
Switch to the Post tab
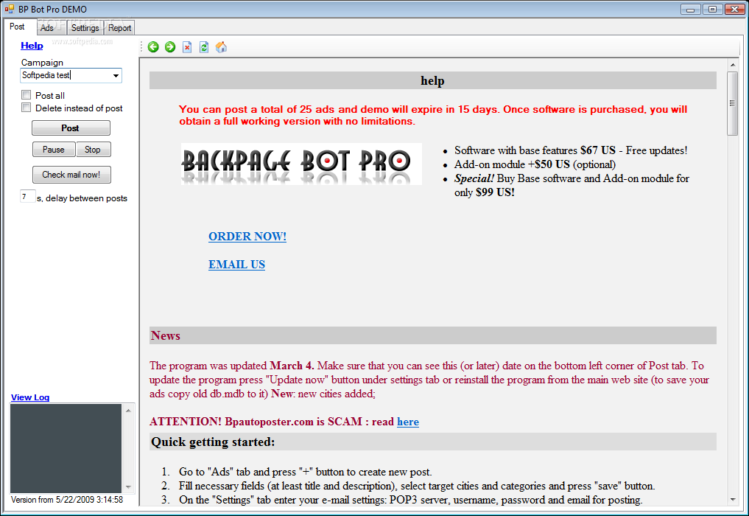pos(17,27)
